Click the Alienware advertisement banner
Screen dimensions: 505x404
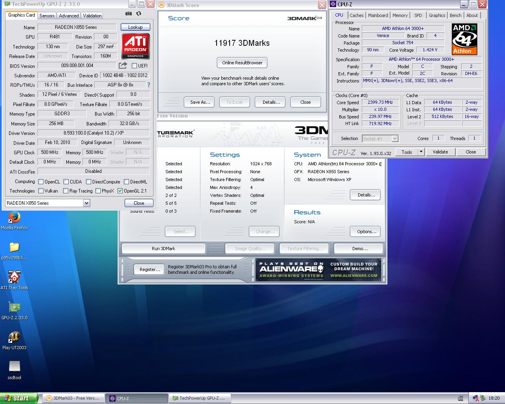click(x=318, y=270)
